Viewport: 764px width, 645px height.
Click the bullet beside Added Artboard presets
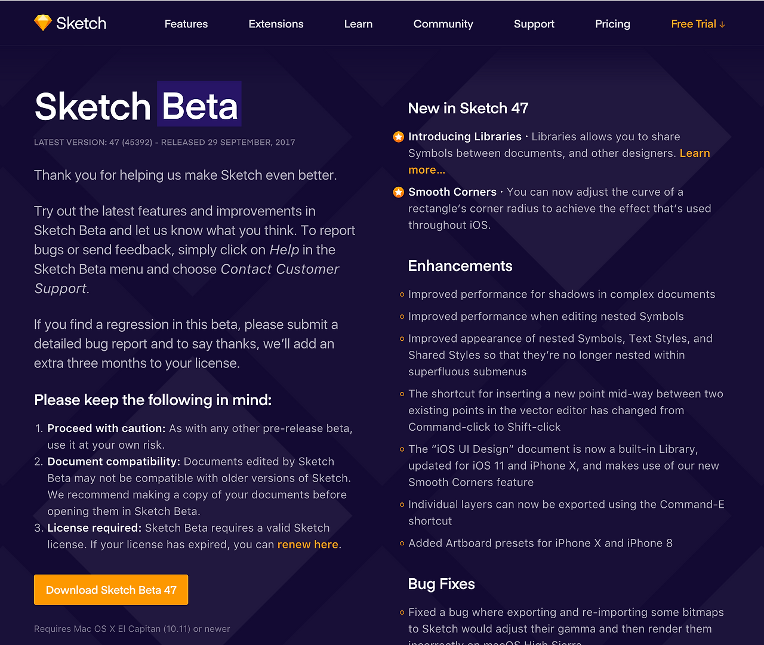(402, 544)
